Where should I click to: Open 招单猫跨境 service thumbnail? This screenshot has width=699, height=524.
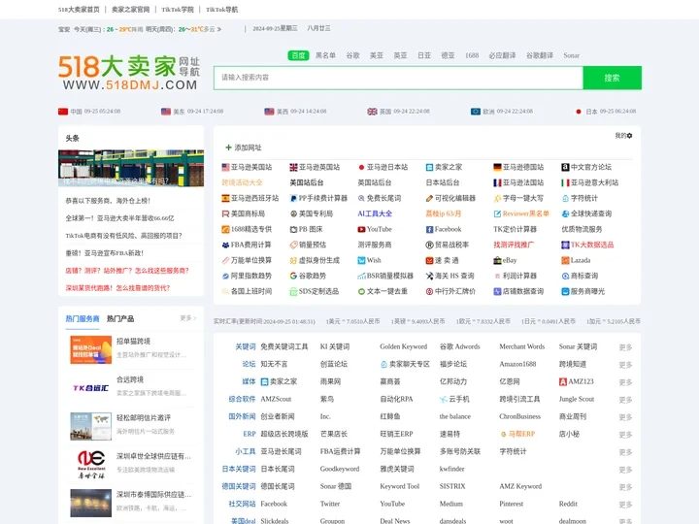point(91,349)
